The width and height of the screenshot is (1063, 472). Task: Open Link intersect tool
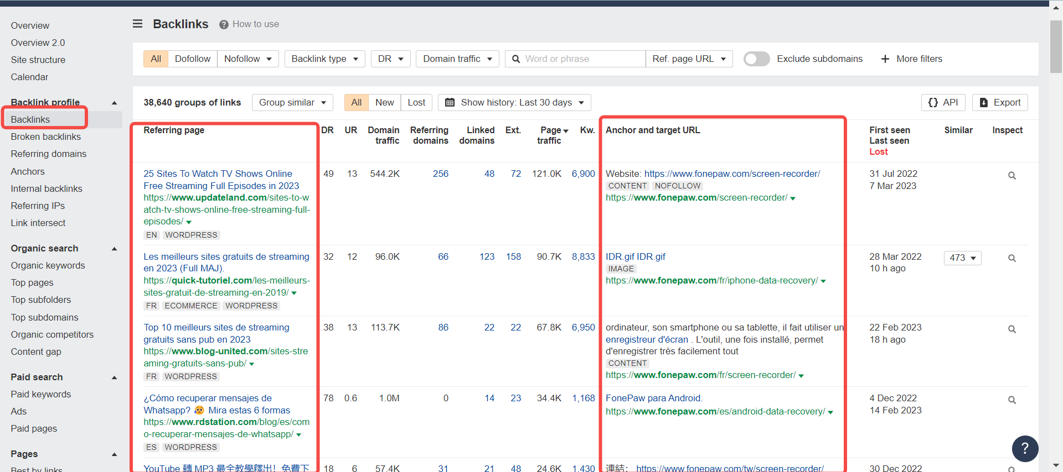[38, 223]
